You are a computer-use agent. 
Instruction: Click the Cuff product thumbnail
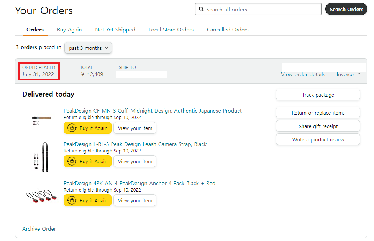point(41,120)
